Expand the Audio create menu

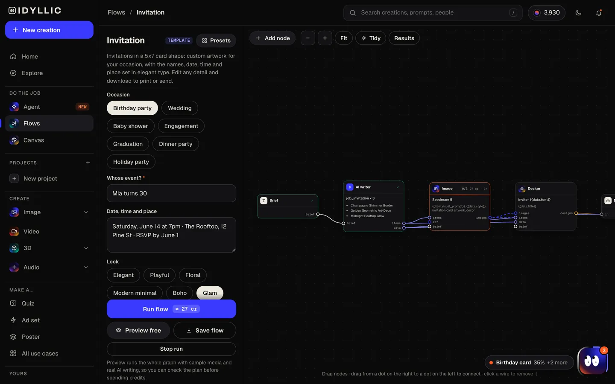pos(86,267)
